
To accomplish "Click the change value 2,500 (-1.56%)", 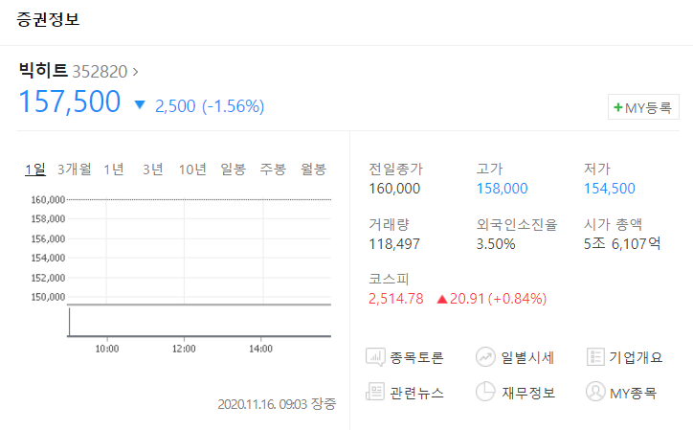I will (210, 106).
